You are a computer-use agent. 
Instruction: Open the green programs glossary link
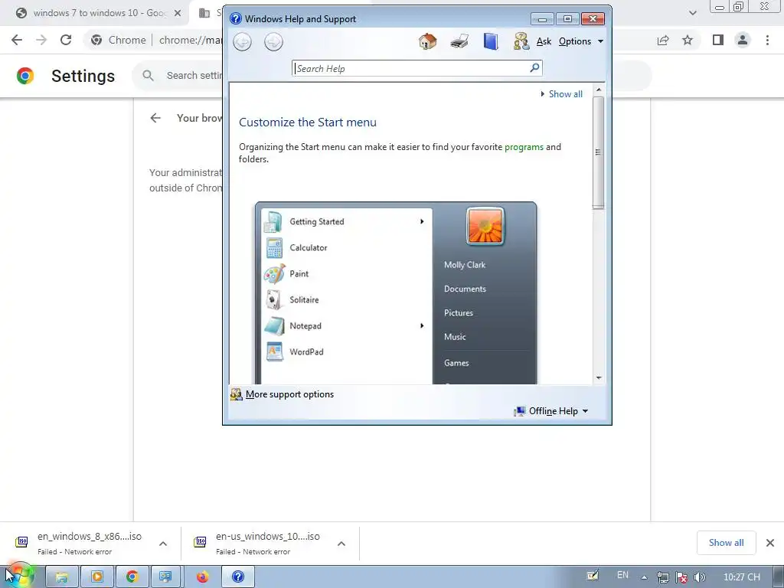point(524,147)
